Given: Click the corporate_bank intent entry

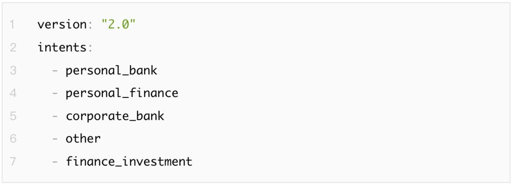Looking at the screenshot, I should coord(115,117).
